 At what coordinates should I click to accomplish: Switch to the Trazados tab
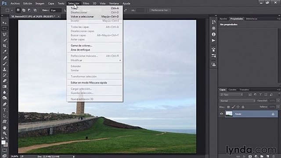point(244,90)
